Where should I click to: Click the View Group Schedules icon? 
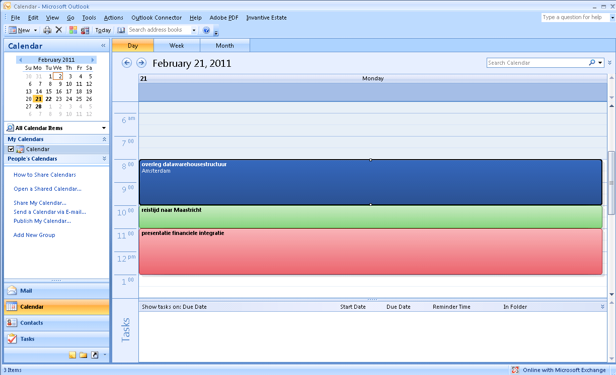click(85, 30)
